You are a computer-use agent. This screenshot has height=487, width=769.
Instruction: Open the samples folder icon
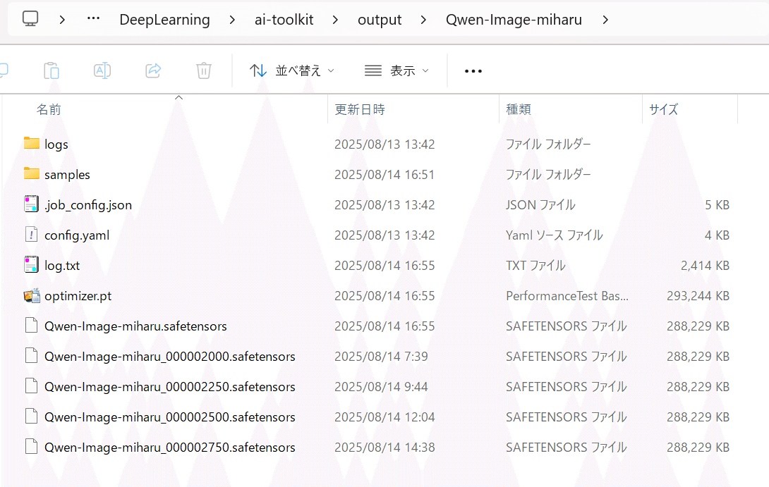click(32, 174)
